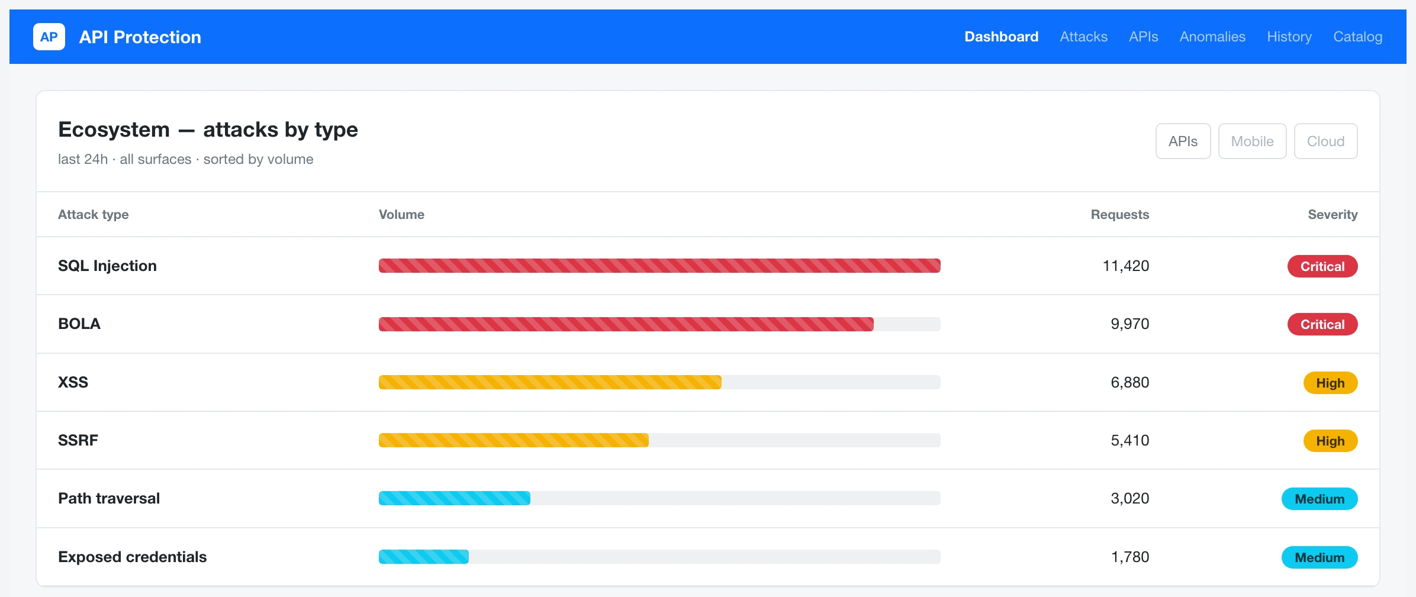Go to the Attacks tab
1416x597 pixels.
(x=1083, y=37)
